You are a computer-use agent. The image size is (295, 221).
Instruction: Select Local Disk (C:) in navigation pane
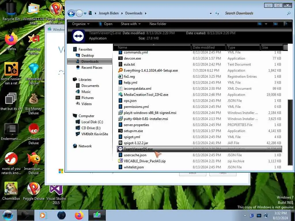(x=92, y=122)
